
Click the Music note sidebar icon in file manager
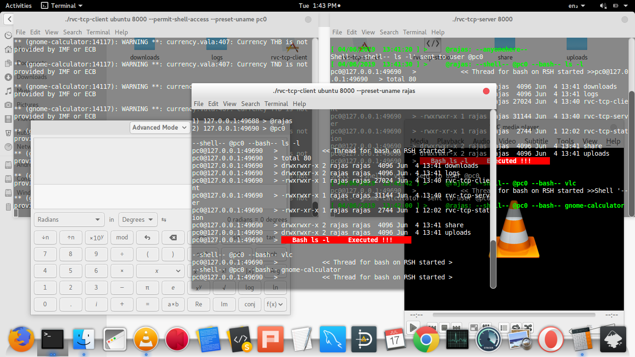pos(8,91)
